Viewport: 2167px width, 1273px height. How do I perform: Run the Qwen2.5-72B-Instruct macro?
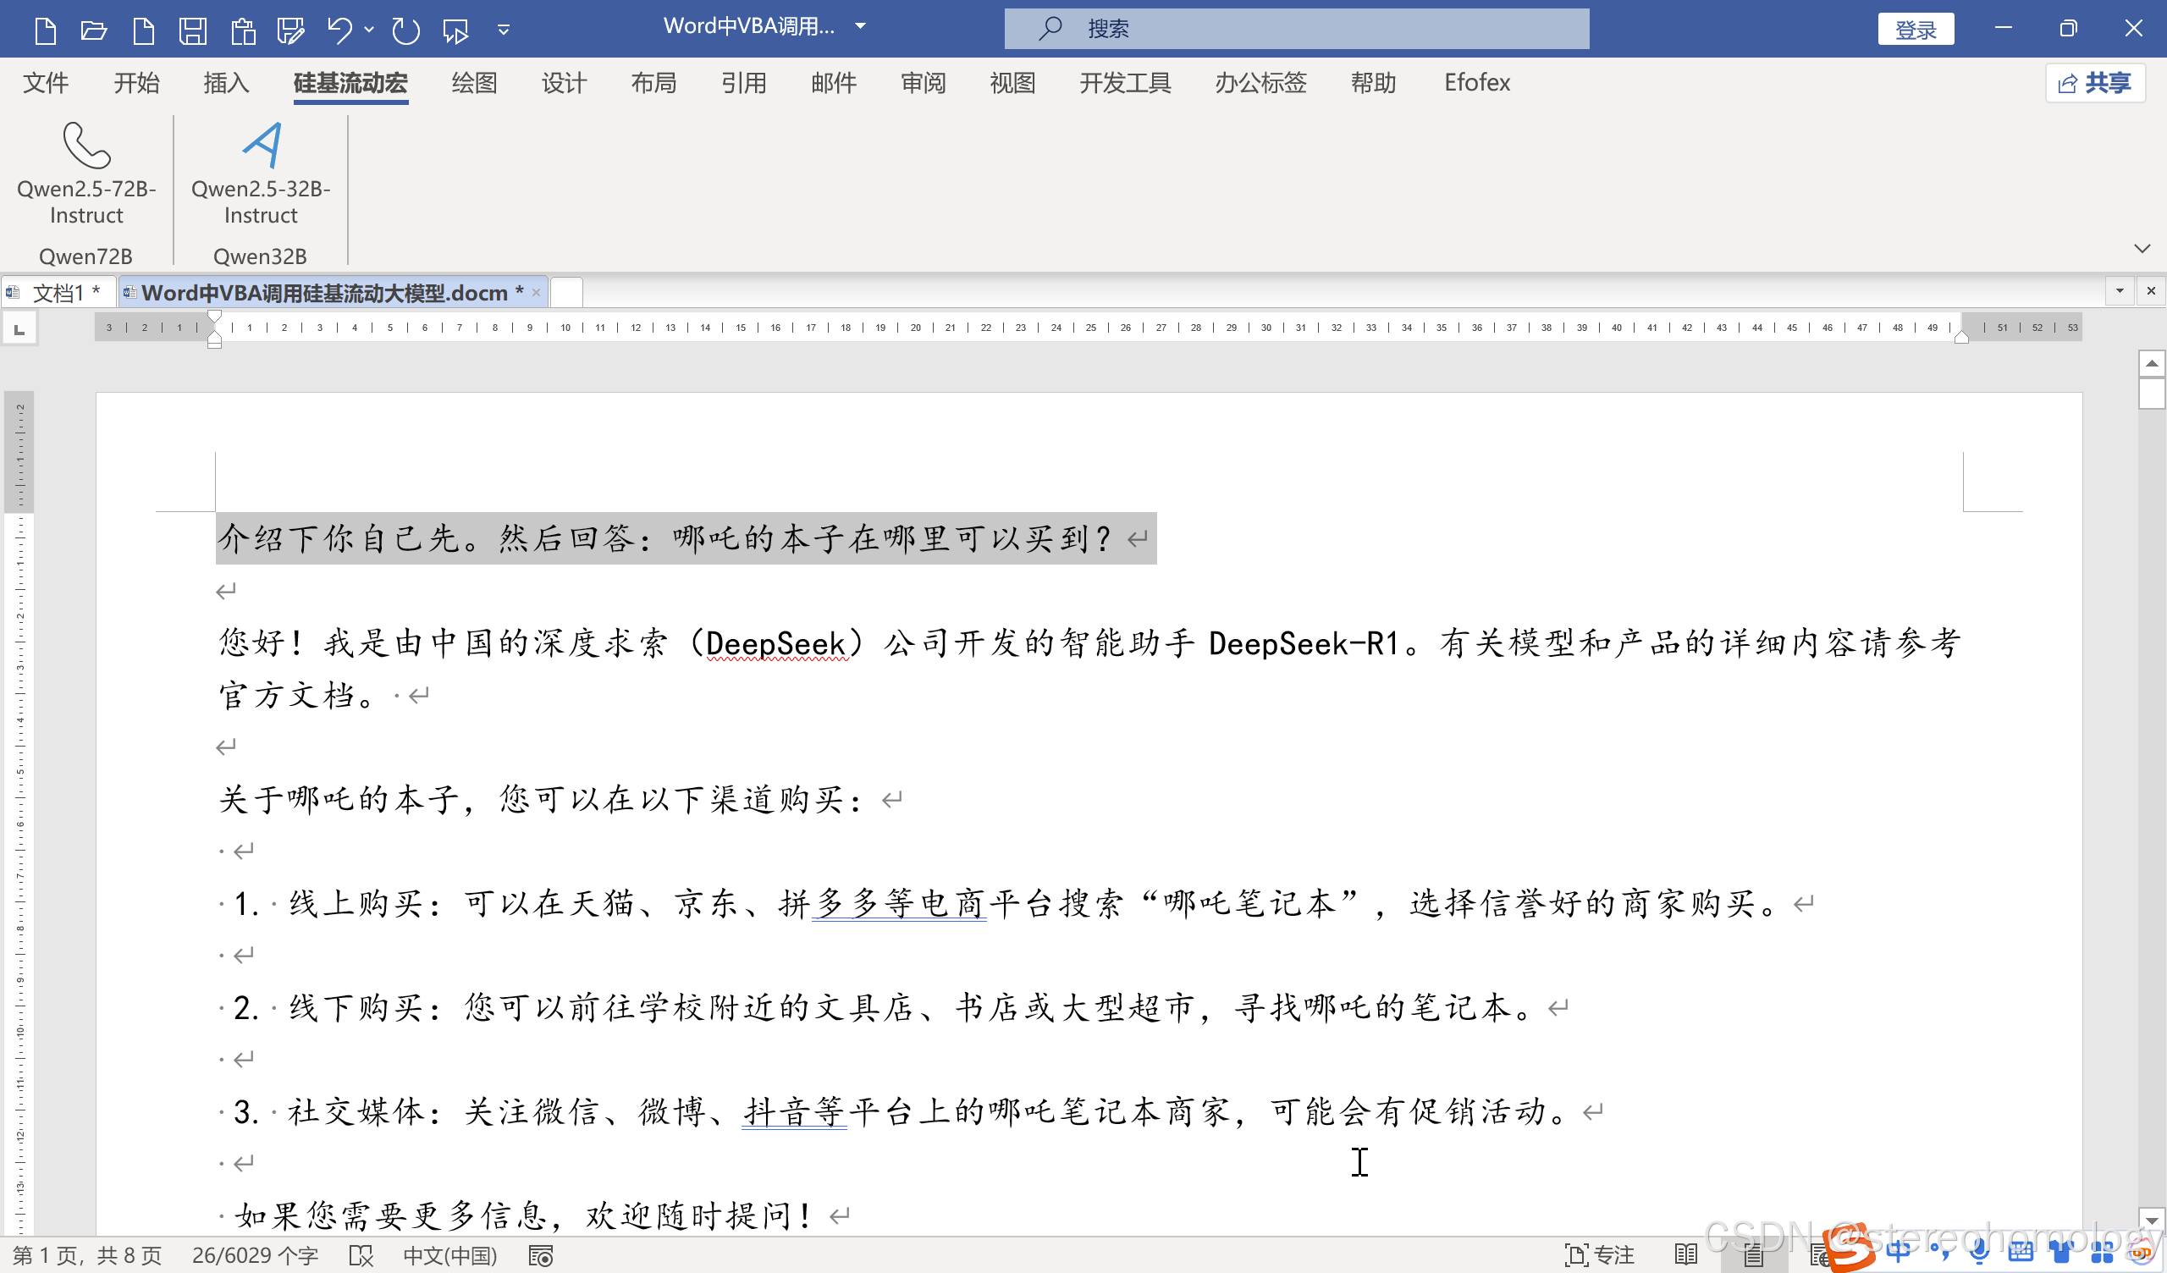pyautogui.click(x=86, y=174)
